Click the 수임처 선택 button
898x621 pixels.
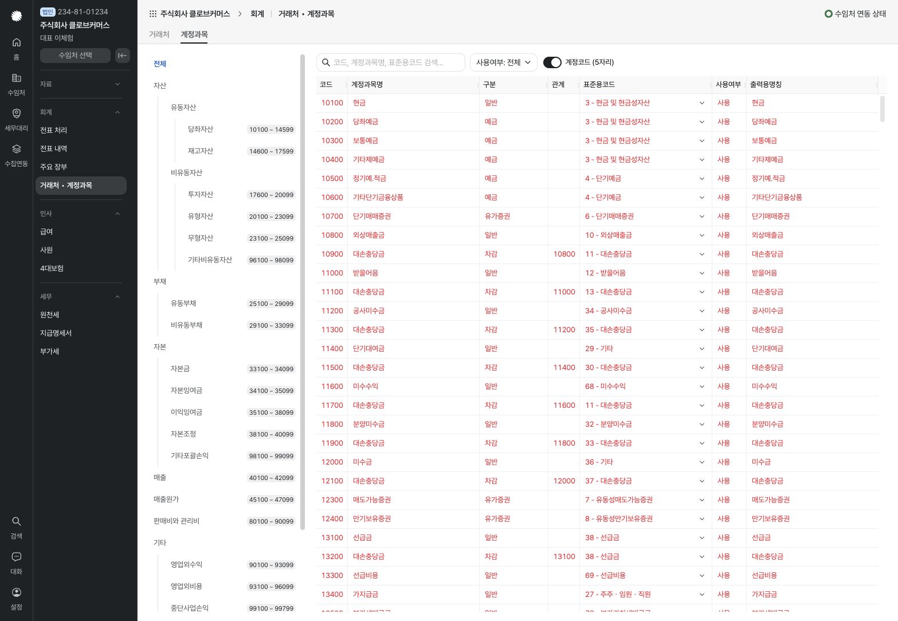pos(75,56)
